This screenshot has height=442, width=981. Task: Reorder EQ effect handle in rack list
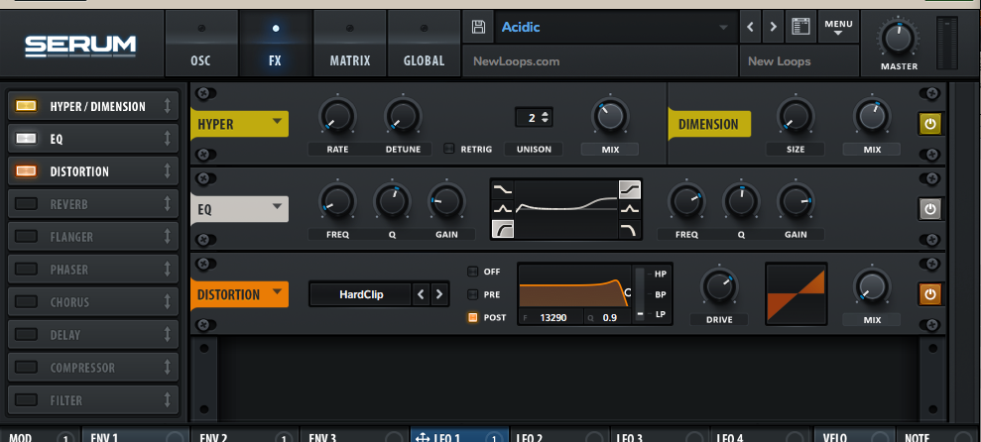[x=167, y=139]
